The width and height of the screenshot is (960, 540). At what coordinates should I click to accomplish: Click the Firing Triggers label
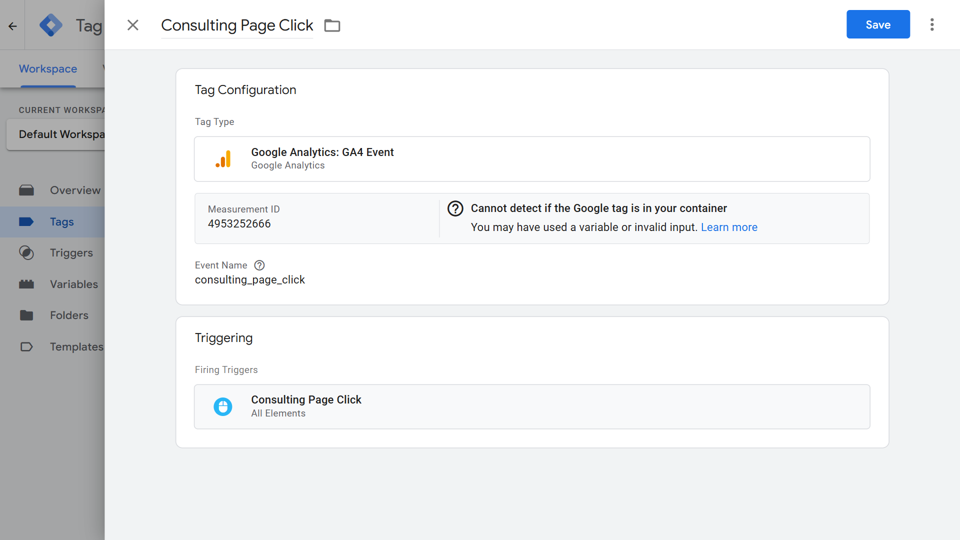[x=226, y=370]
